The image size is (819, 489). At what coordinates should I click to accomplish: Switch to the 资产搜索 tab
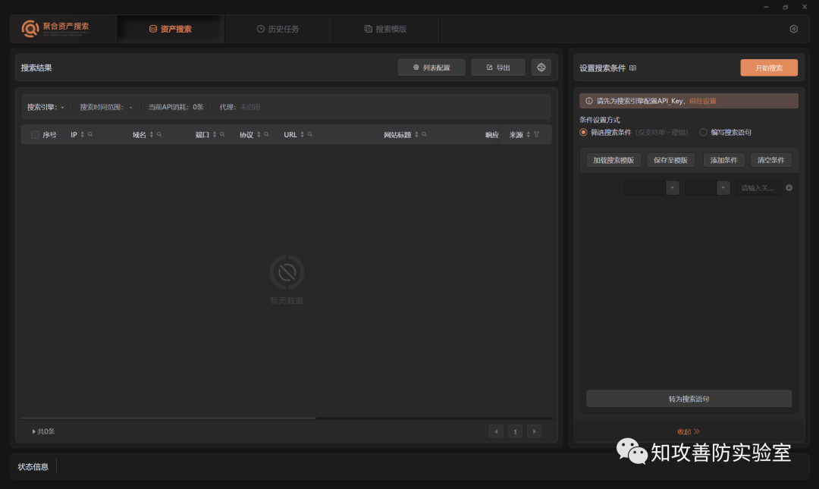[171, 30]
